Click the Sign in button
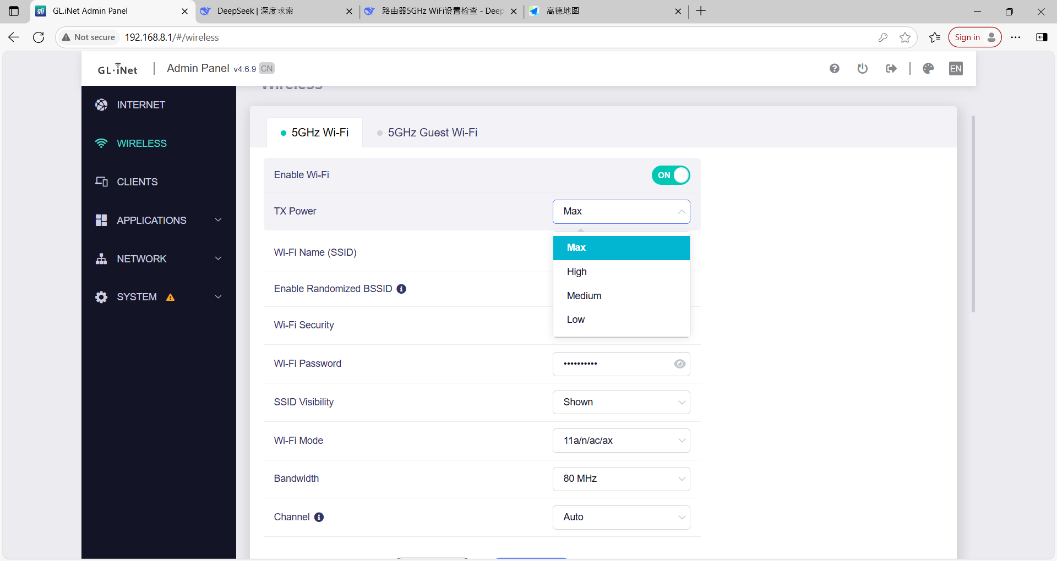The width and height of the screenshot is (1057, 561). (x=974, y=37)
